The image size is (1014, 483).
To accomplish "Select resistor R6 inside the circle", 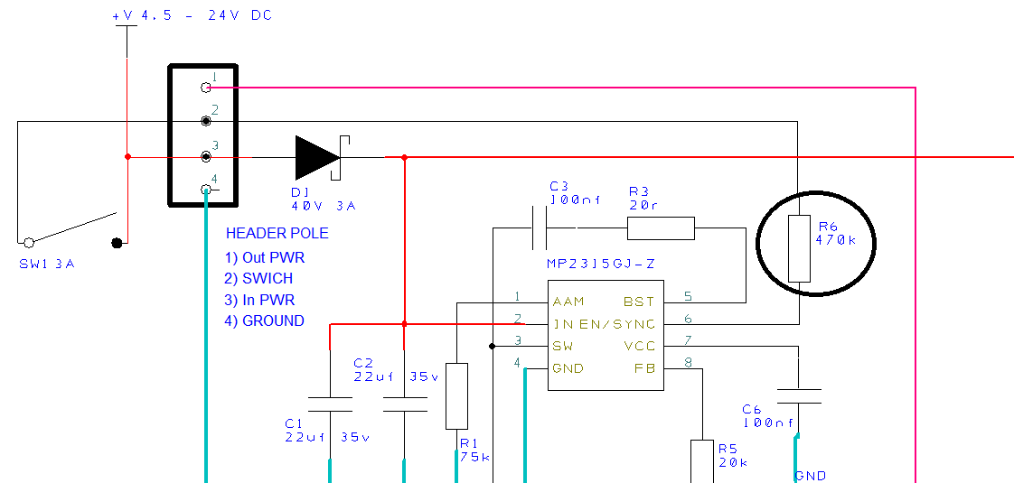I will pyautogui.click(x=799, y=248).
